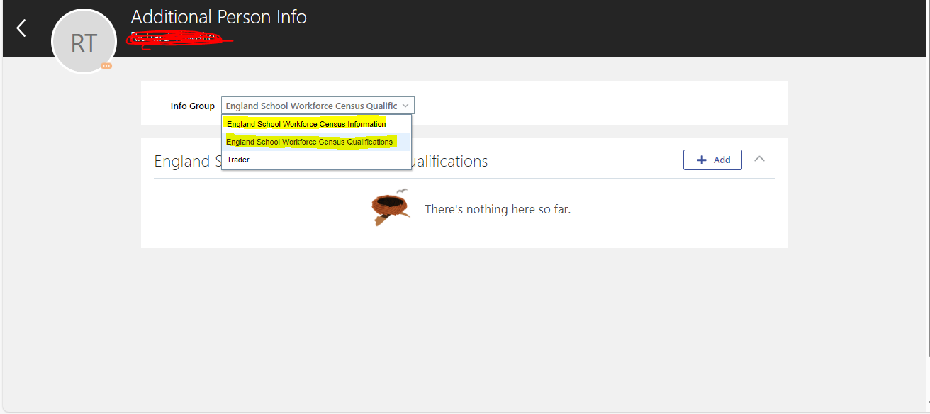930x414 pixels.
Task: Select the England School Workforce Census Qualifications option
Action: (309, 141)
